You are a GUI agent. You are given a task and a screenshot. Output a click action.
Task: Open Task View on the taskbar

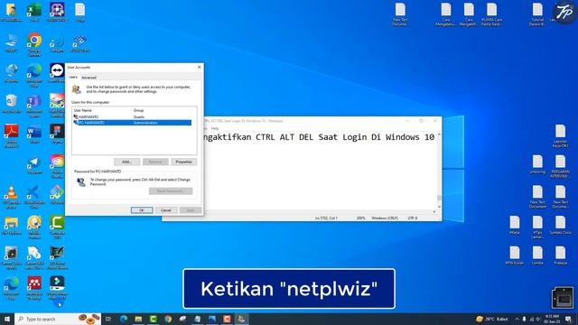tap(108, 319)
